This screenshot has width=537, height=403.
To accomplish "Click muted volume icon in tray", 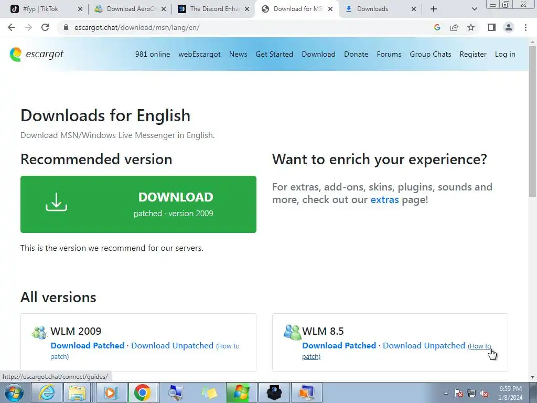I will 484,394.
